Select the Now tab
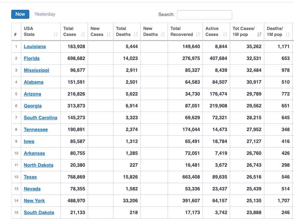 20,14
